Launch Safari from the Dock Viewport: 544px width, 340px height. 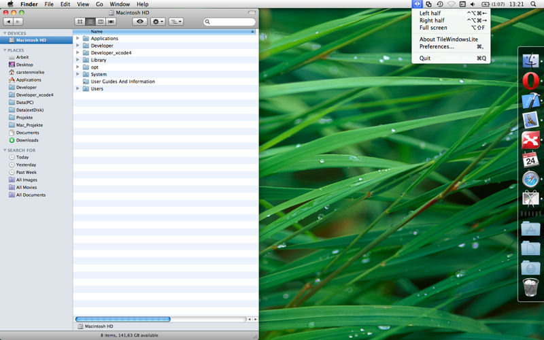click(530, 180)
